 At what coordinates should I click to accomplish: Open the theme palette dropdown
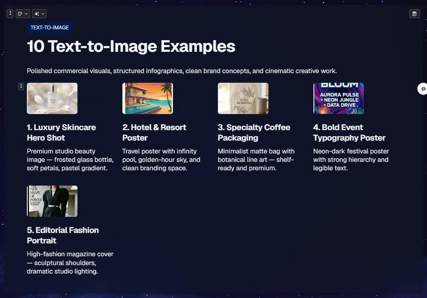[x=23, y=14]
